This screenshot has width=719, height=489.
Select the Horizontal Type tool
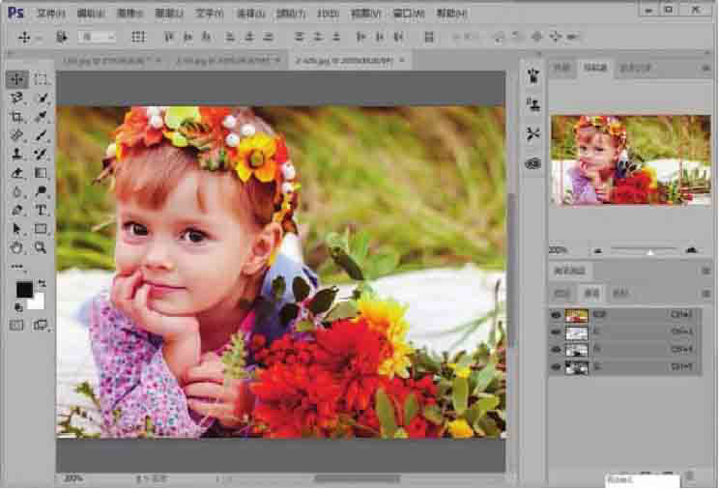tap(42, 210)
